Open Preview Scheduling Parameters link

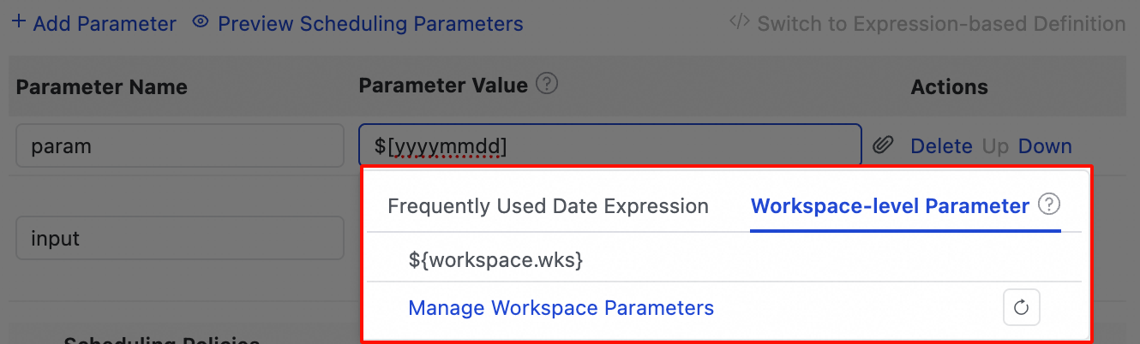tap(370, 23)
